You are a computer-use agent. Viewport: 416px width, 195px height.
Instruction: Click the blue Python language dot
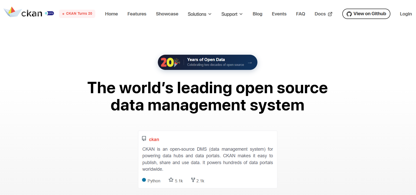click(x=144, y=180)
